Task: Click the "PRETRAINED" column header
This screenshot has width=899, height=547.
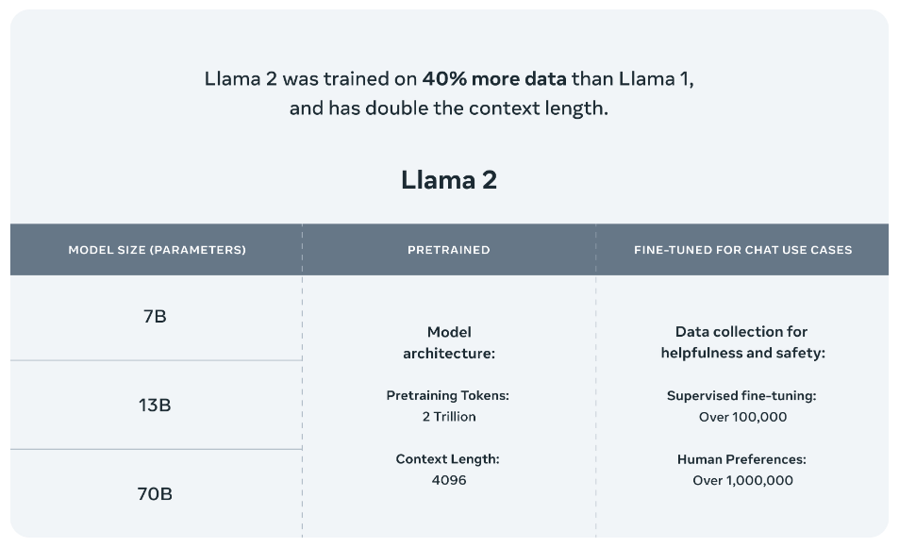Action: click(449, 250)
